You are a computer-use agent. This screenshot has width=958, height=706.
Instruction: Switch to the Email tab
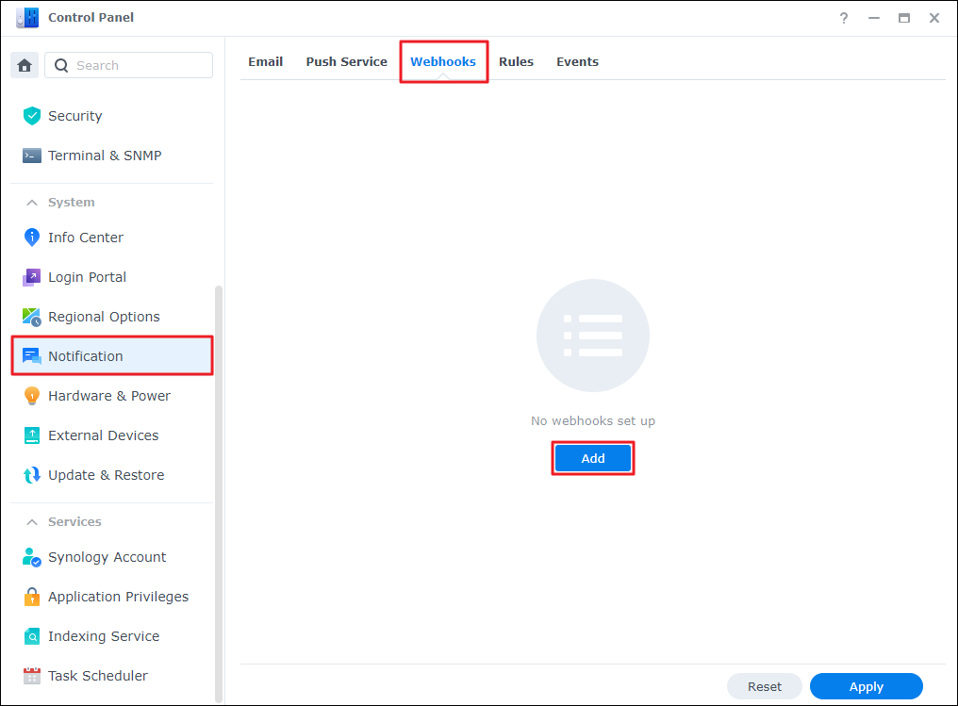(266, 61)
